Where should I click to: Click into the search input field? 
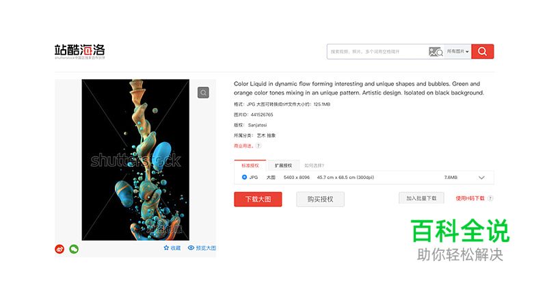[377, 52]
